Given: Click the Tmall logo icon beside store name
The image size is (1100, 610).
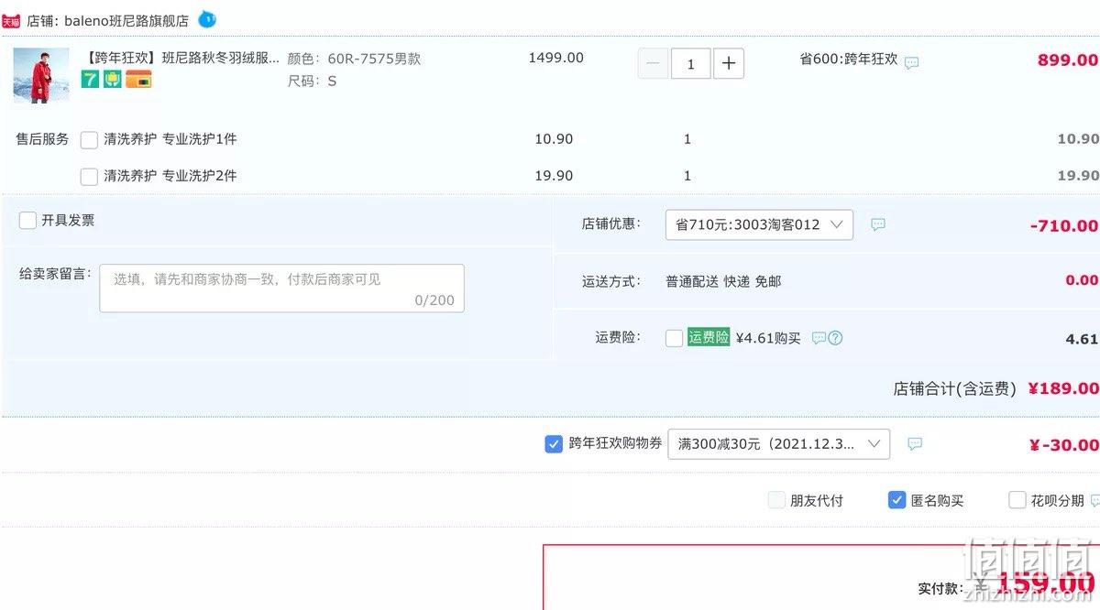Looking at the screenshot, I should pyautogui.click(x=11, y=21).
